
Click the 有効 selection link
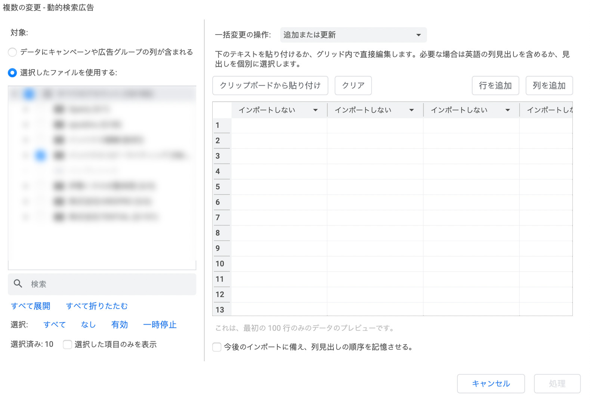(120, 325)
